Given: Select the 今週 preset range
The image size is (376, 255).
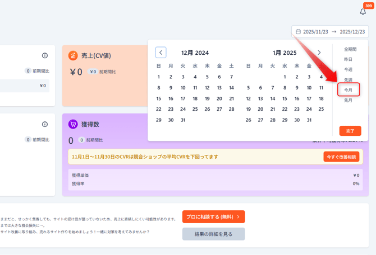Looking at the screenshot, I should [x=349, y=69].
